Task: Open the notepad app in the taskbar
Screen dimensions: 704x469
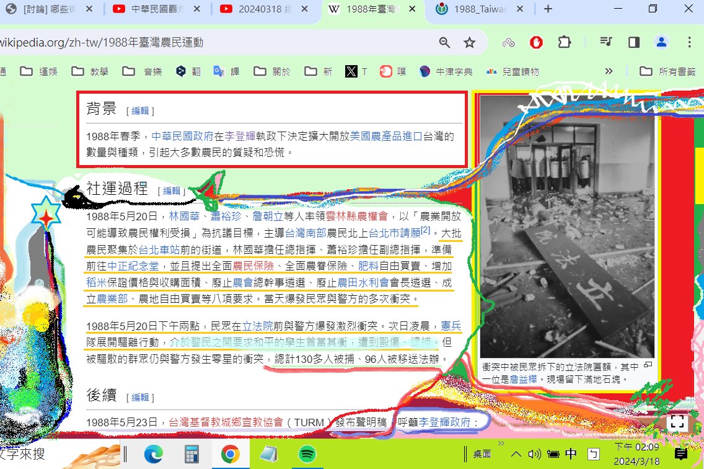Action: tap(268, 454)
